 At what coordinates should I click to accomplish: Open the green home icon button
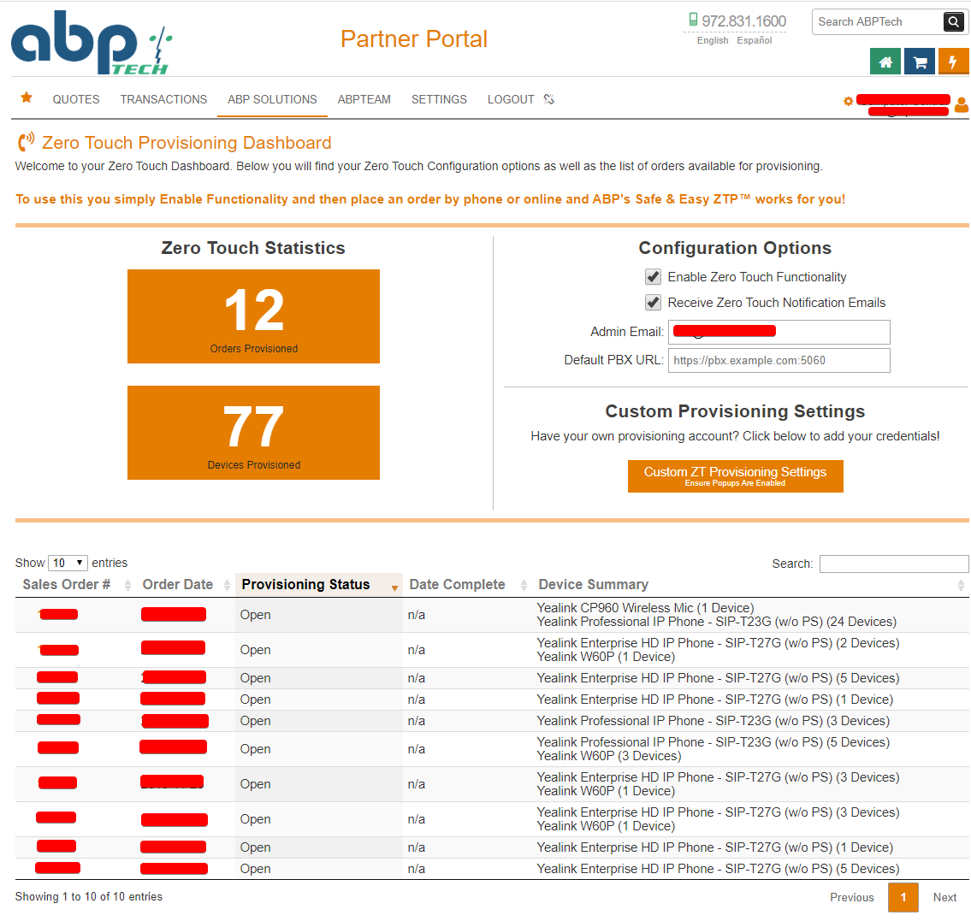pos(885,62)
